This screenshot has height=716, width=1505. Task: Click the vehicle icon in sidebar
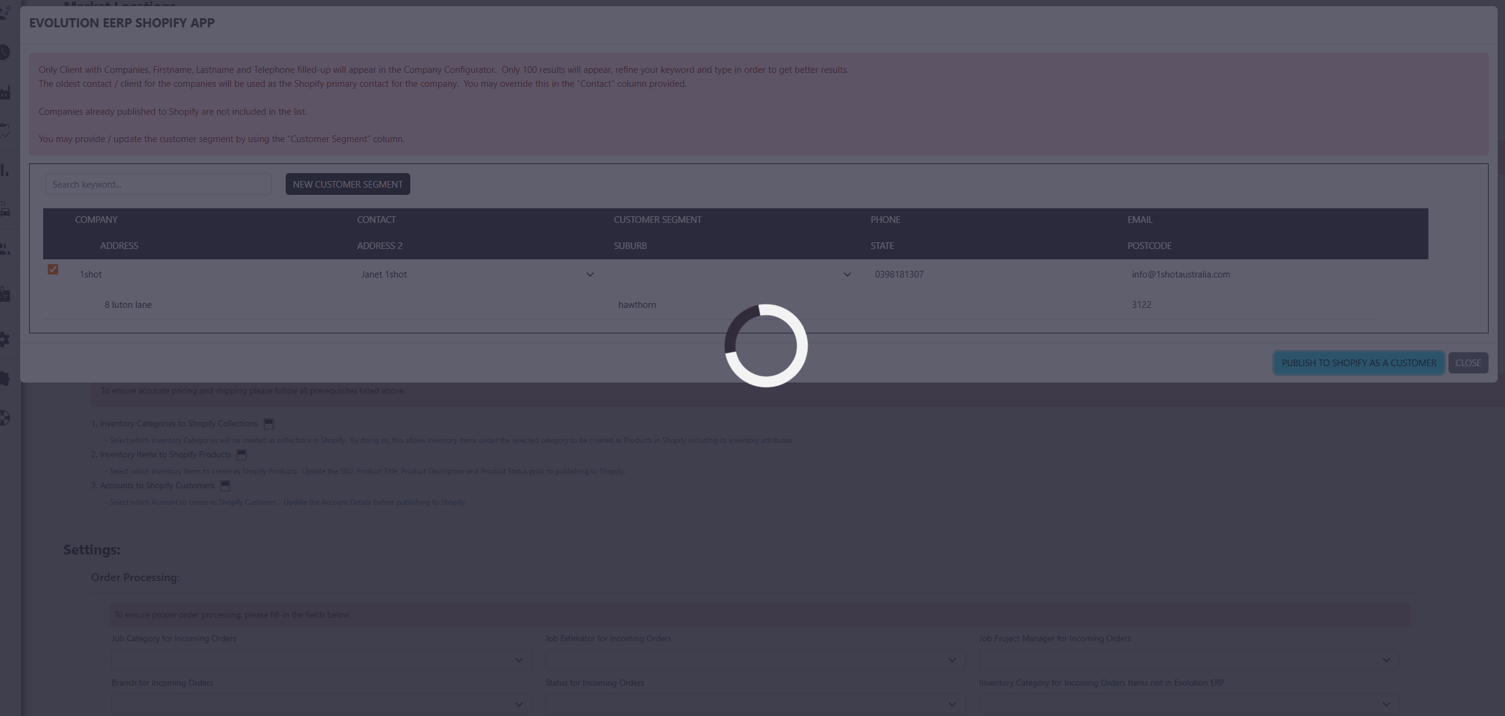click(5, 210)
